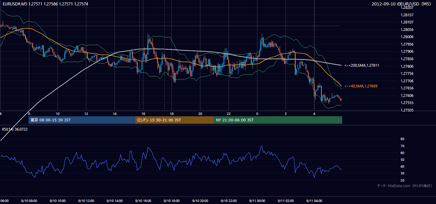Click the 1.27806 price axis label
This screenshot has height=204, width=436.
click(407, 66)
